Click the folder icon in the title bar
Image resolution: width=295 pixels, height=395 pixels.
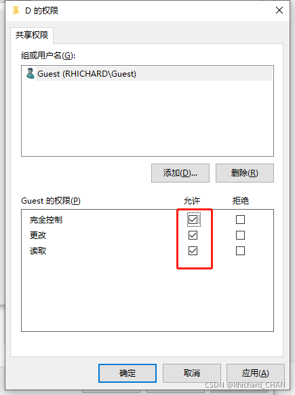click(x=16, y=11)
